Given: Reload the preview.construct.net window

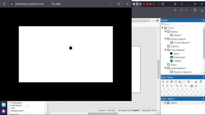Looking at the screenshot, I should (4, 4).
